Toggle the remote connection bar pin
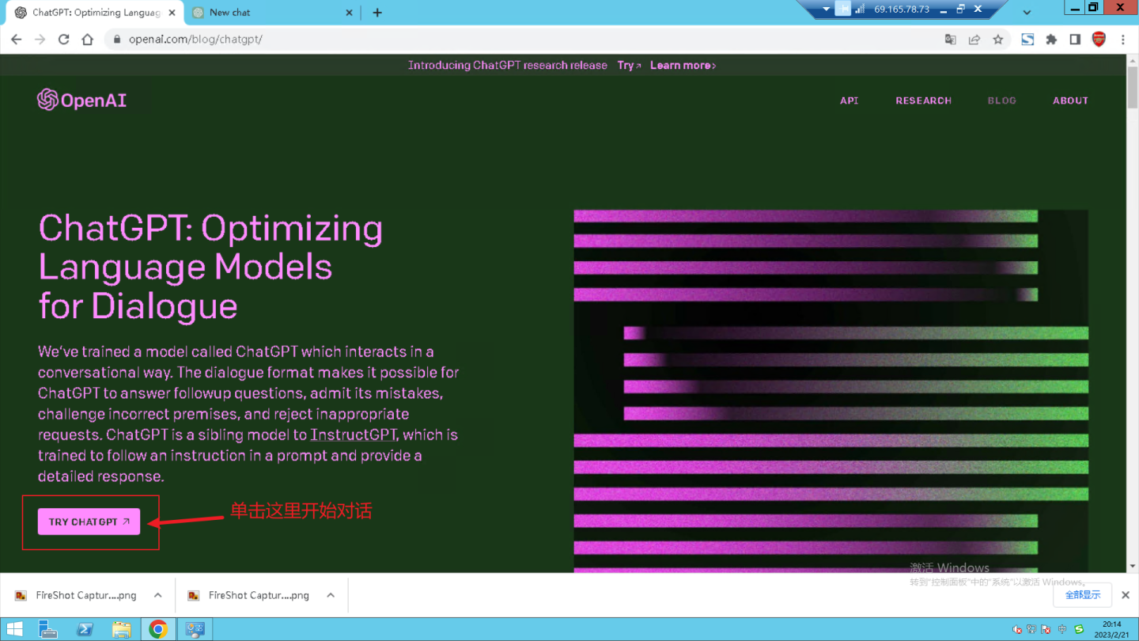 [x=843, y=9]
